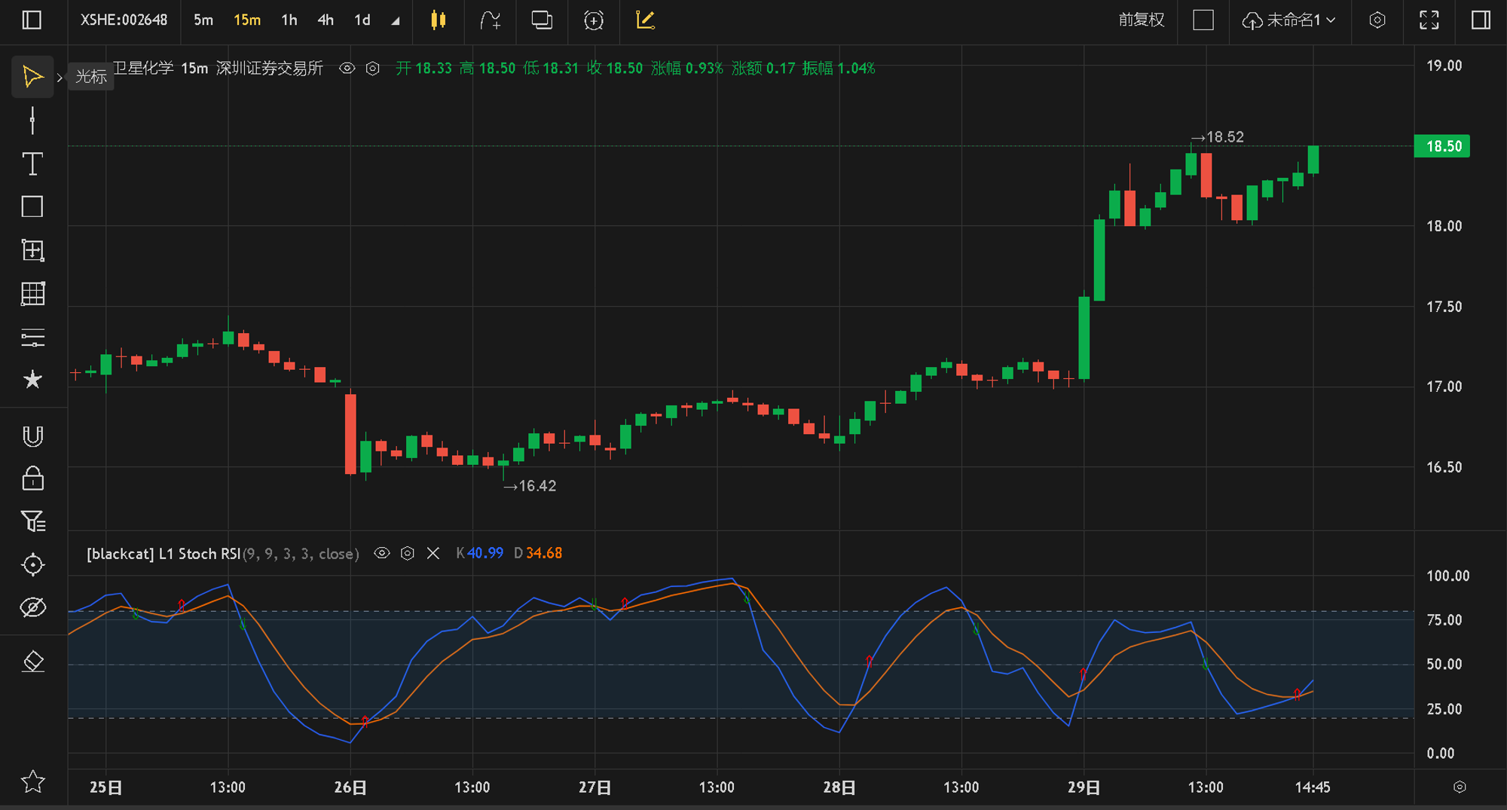Toggle the right sidebar panel icon
1507x810 pixels.
pyautogui.click(x=1481, y=20)
